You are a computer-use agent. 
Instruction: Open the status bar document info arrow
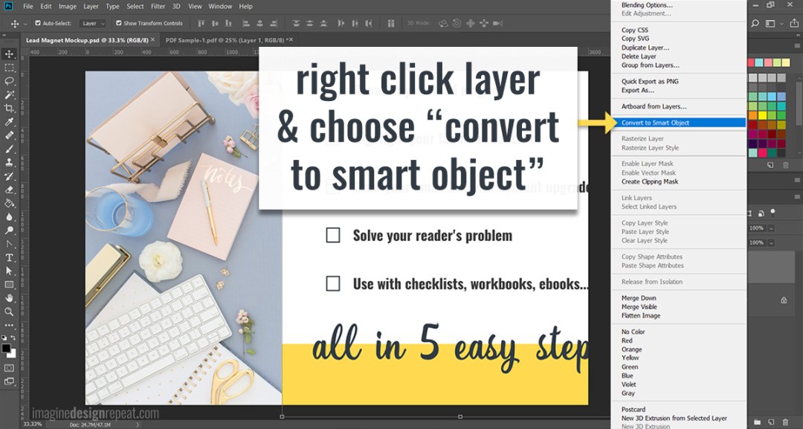(138, 425)
